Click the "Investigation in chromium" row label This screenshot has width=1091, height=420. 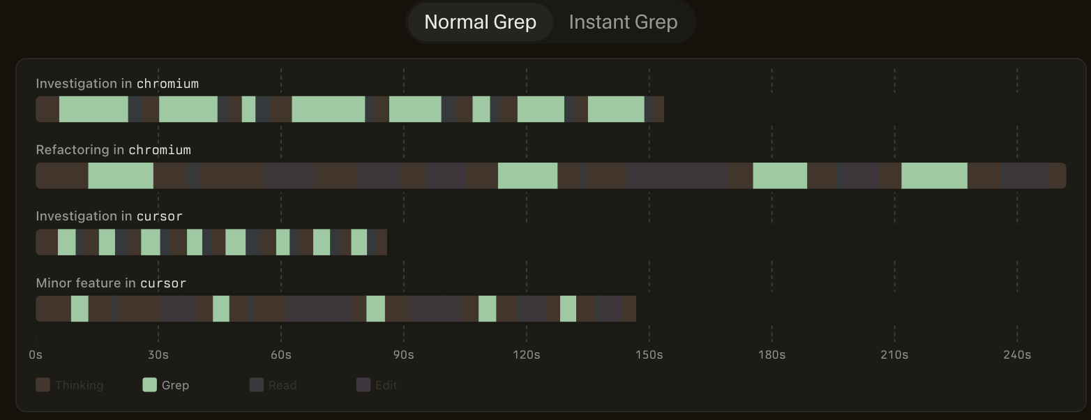click(117, 84)
